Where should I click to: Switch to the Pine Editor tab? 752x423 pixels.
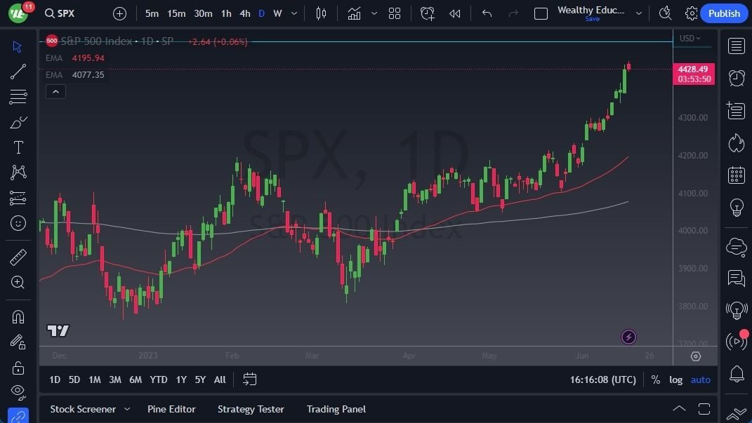(171, 409)
